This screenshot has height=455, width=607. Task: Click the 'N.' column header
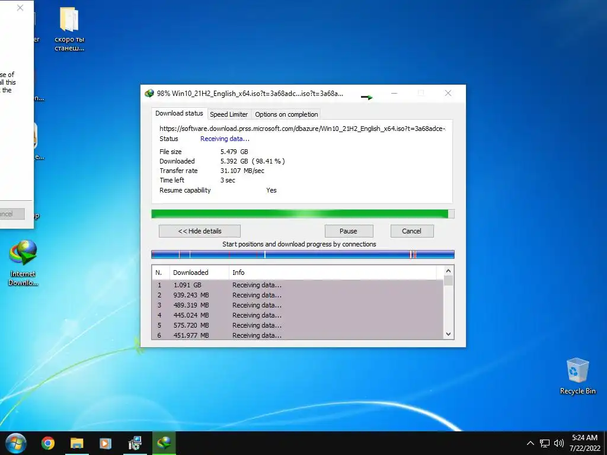161,273
